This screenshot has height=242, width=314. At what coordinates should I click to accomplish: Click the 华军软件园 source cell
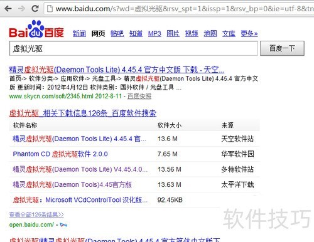pos(237,154)
